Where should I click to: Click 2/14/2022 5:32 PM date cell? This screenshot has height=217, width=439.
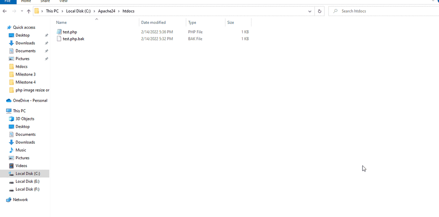point(157,39)
